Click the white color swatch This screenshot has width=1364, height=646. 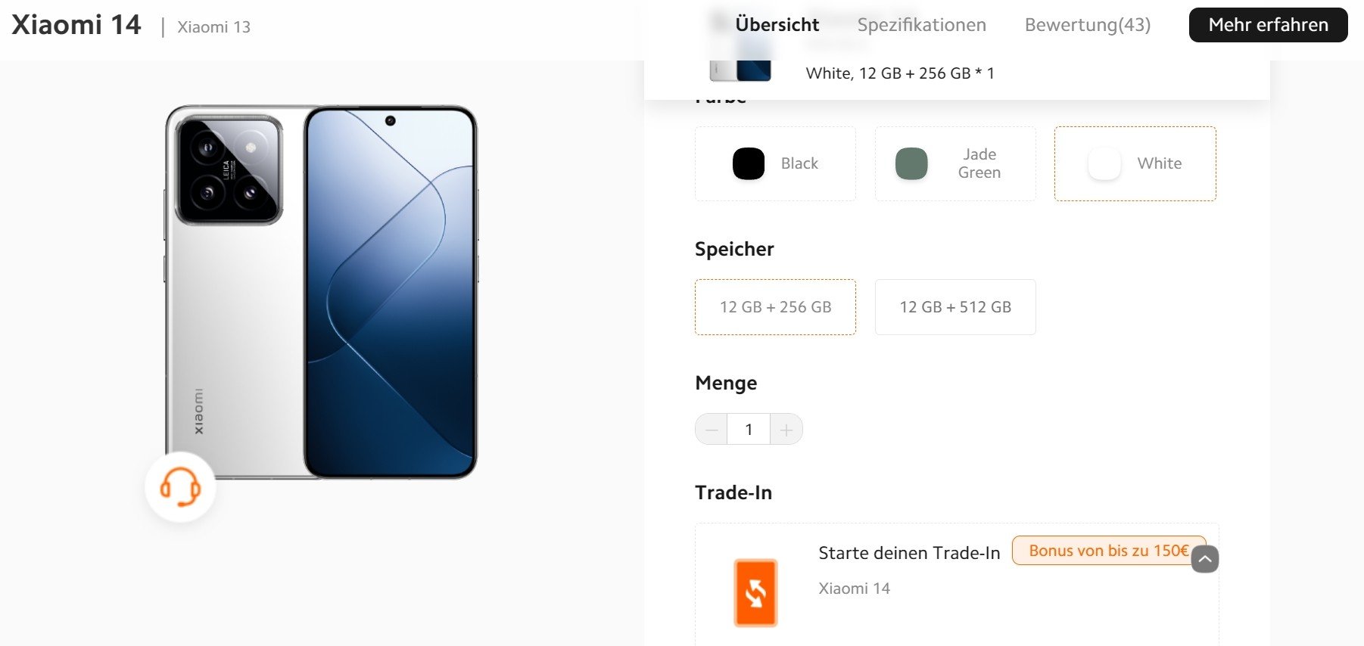[x=1104, y=163]
